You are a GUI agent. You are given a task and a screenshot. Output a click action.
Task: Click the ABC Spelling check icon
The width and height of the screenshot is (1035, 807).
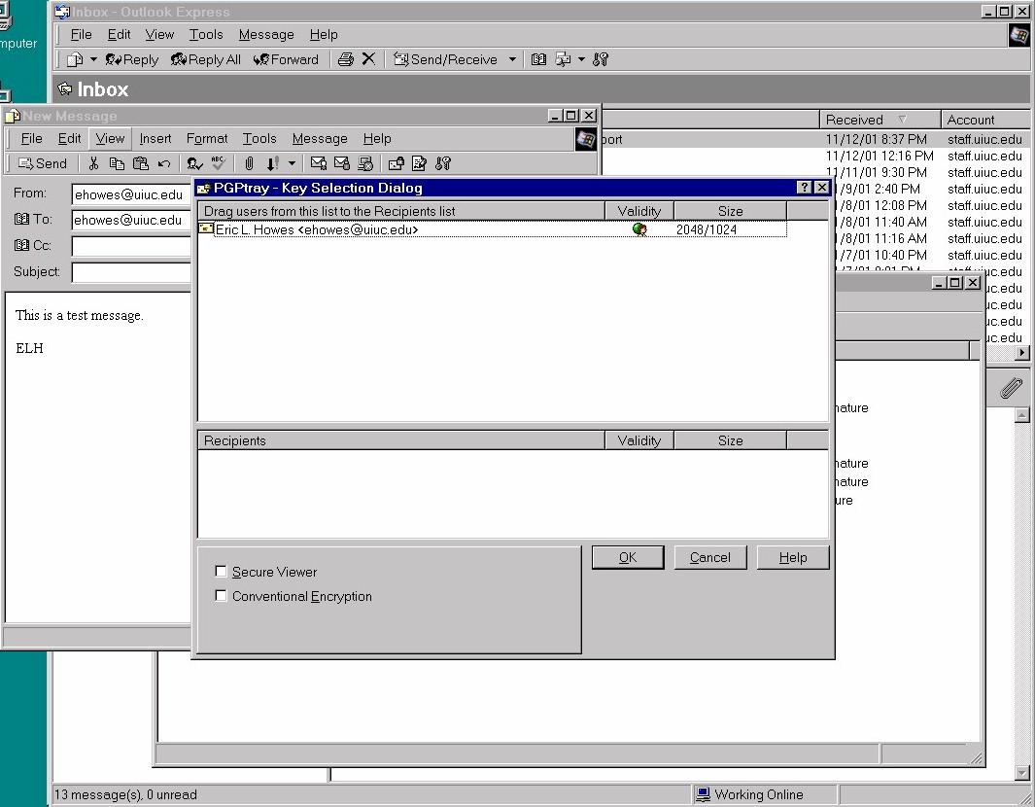[219, 163]
